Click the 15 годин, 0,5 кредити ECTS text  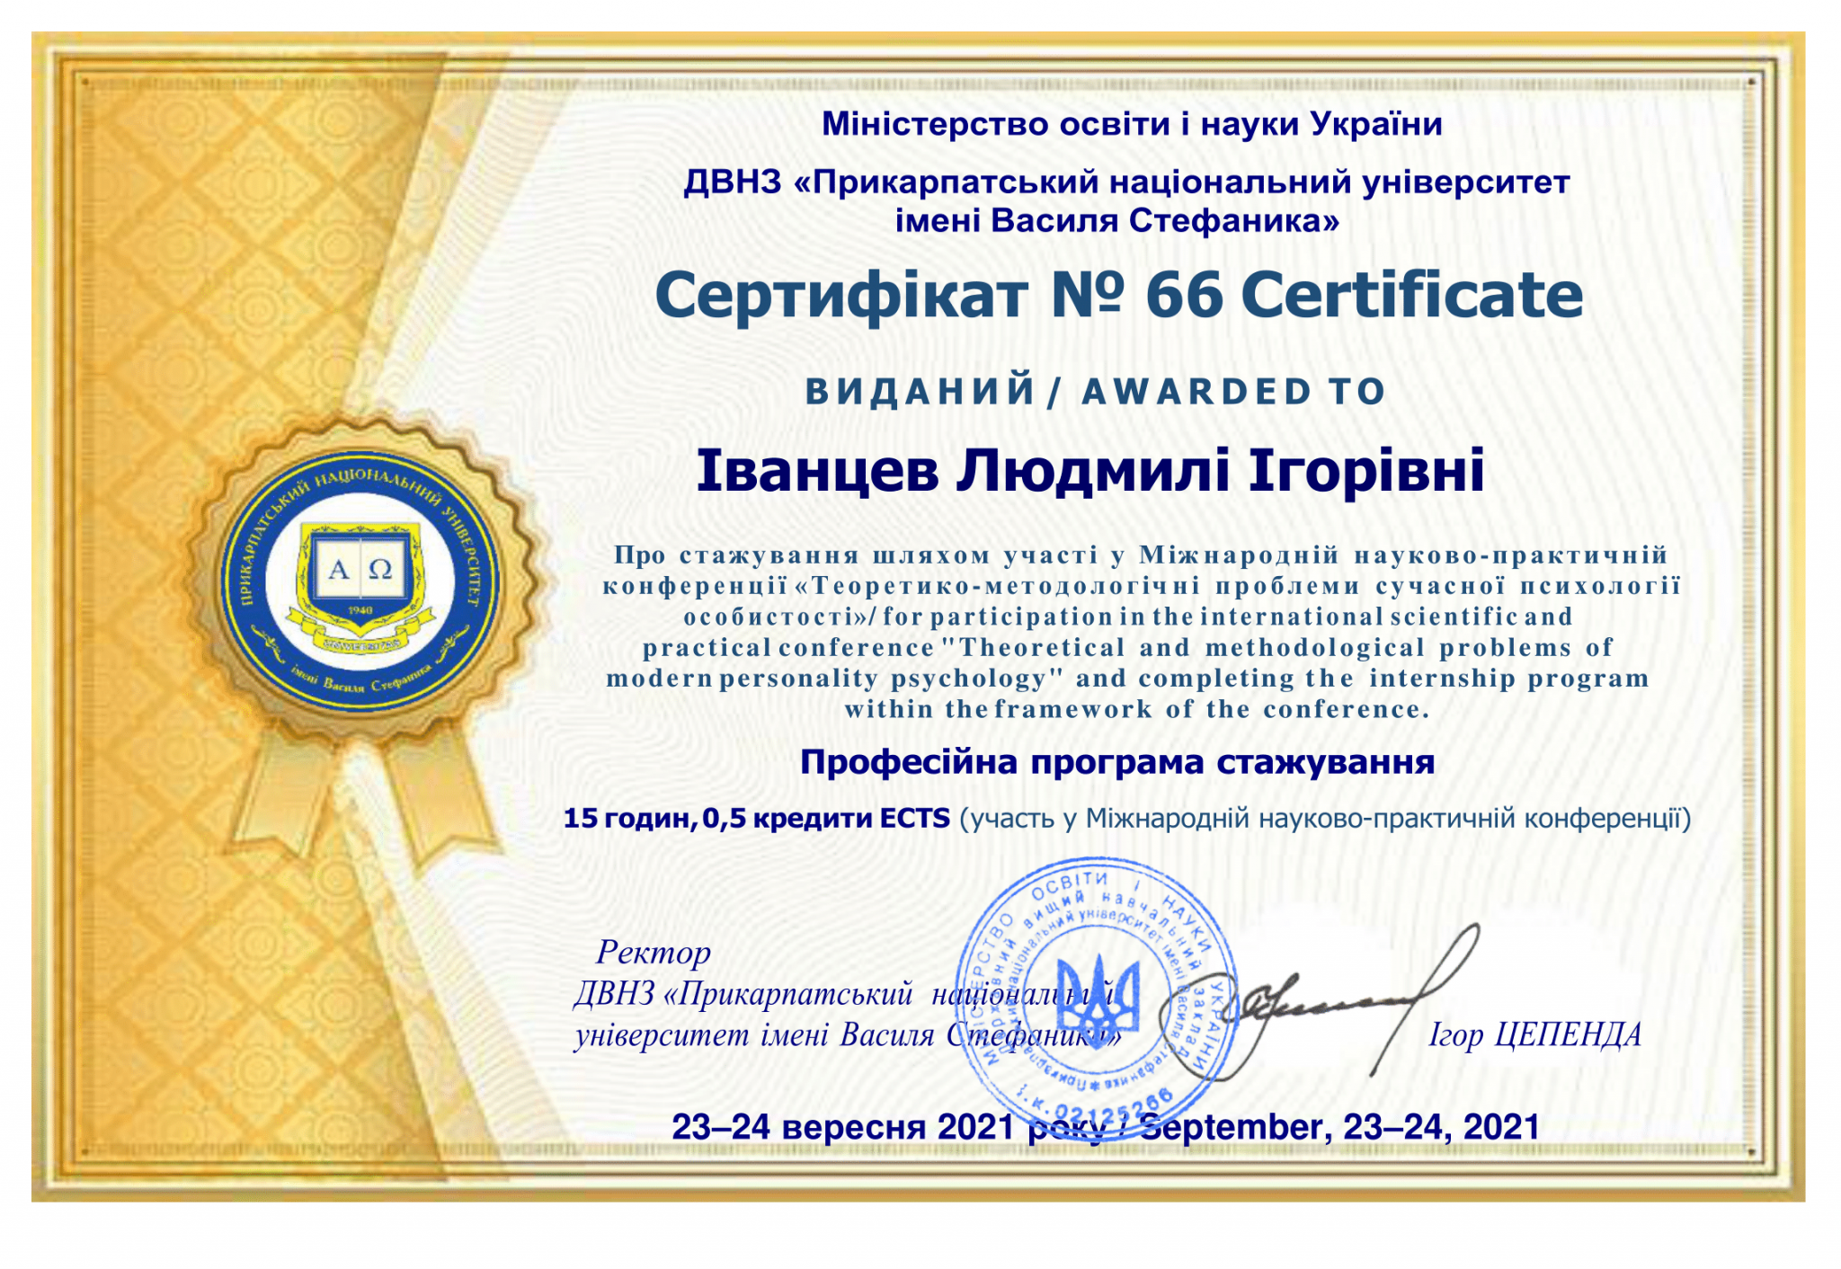point(756,818)
